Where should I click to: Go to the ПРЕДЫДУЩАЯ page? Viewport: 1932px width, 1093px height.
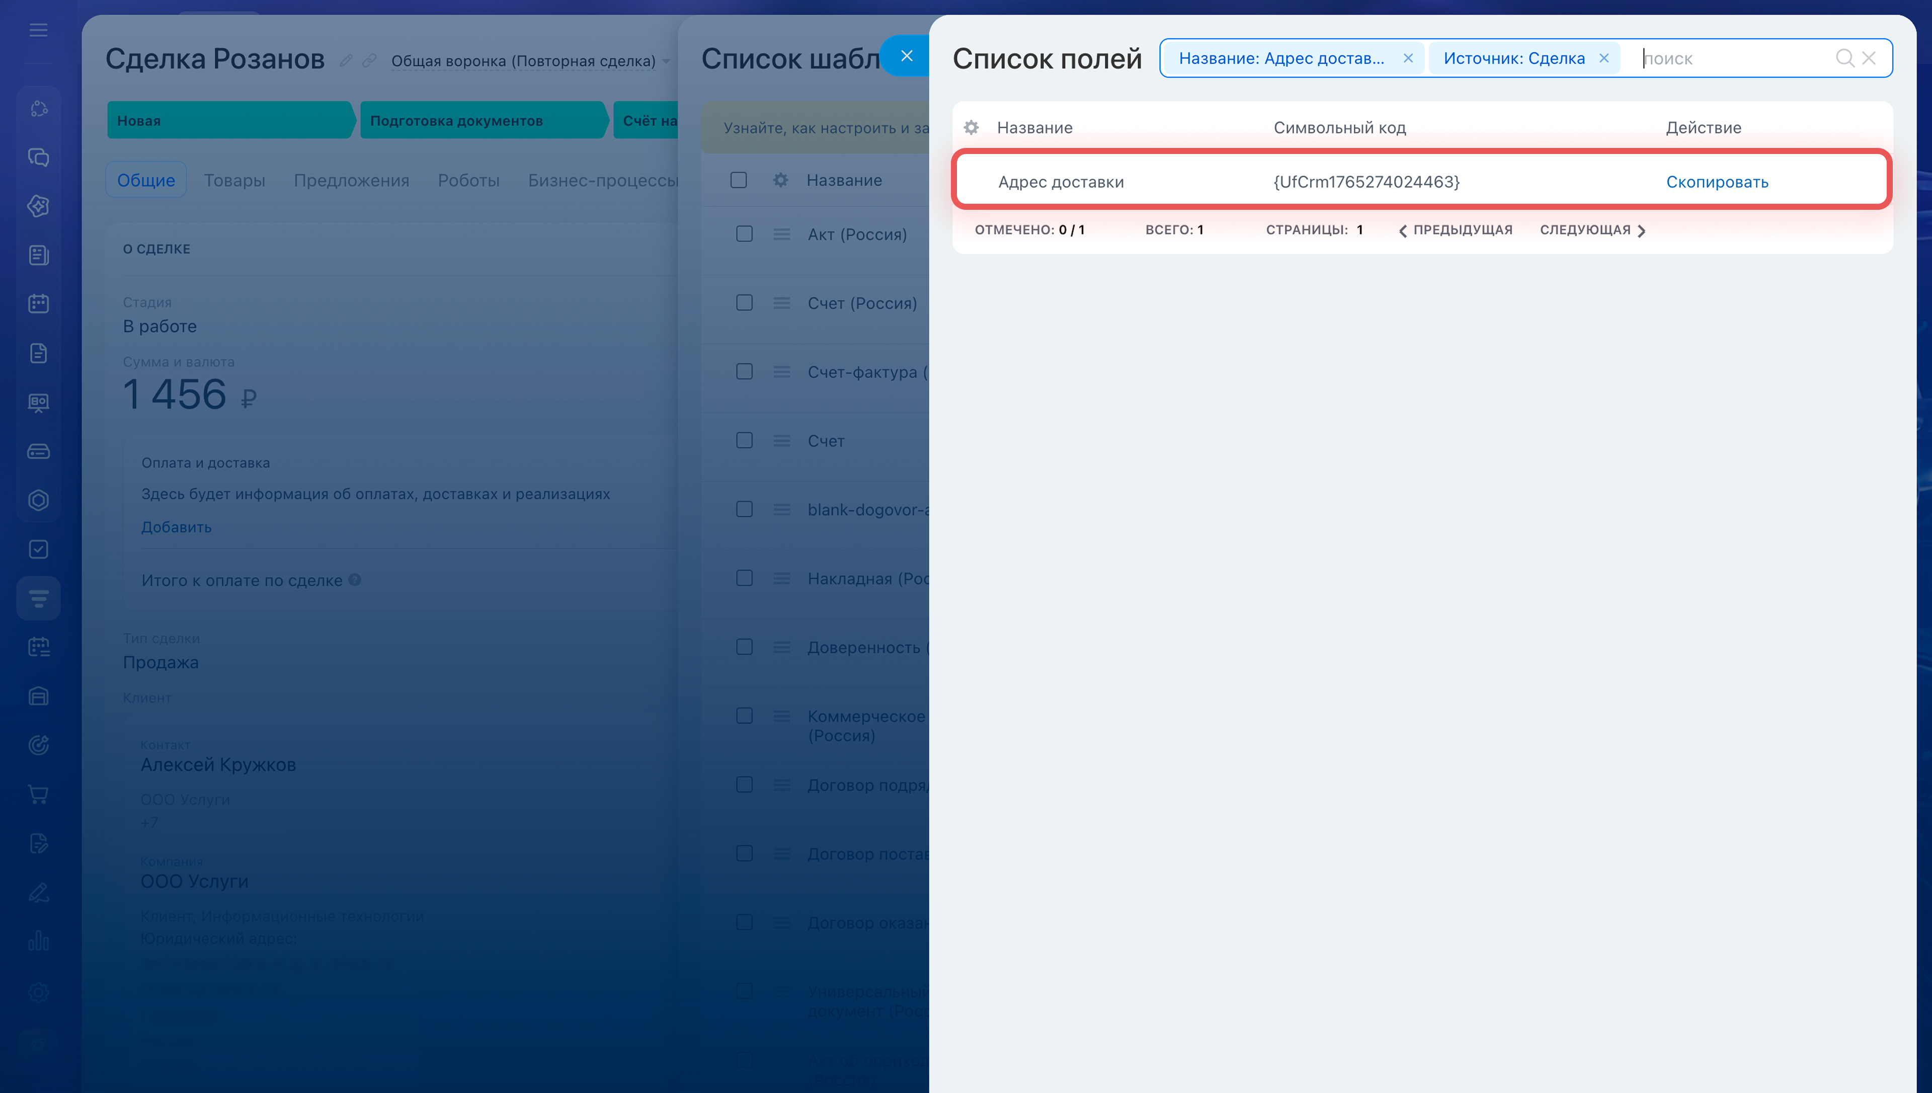pyautogui.click(x=1456, y=229)
